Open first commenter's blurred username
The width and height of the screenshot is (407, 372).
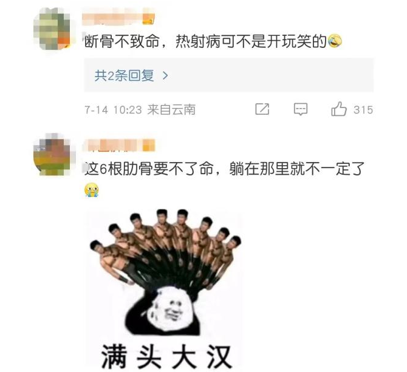tap(118, 16)
